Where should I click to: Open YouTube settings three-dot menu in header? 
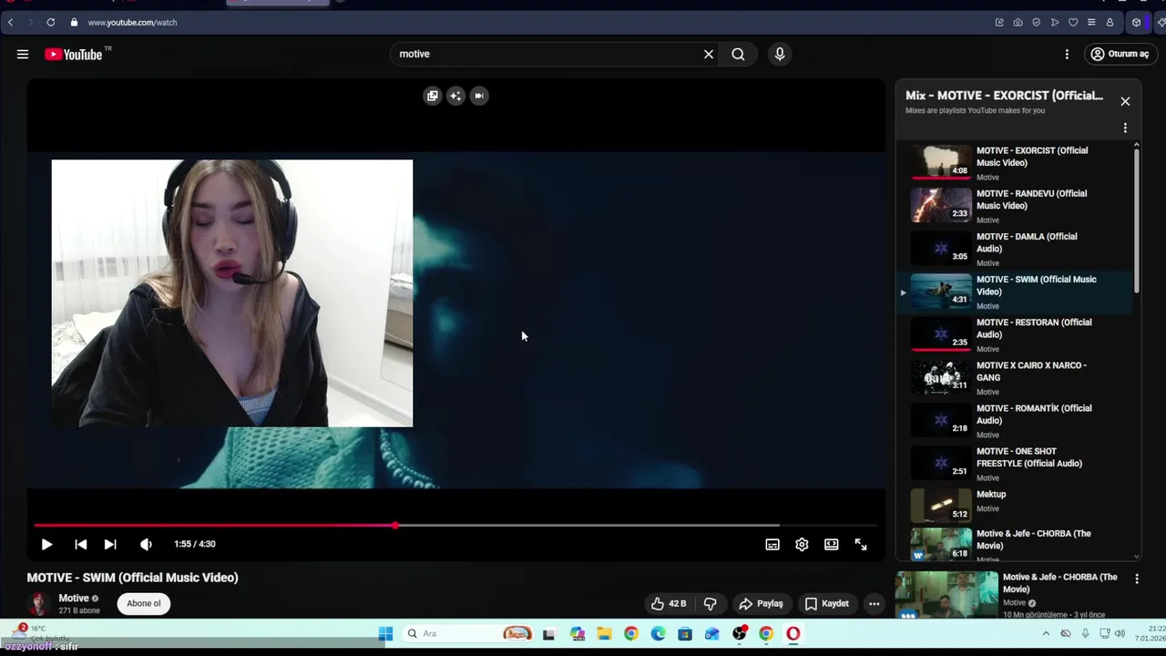pyautogui.click(x=1067, y=55)
